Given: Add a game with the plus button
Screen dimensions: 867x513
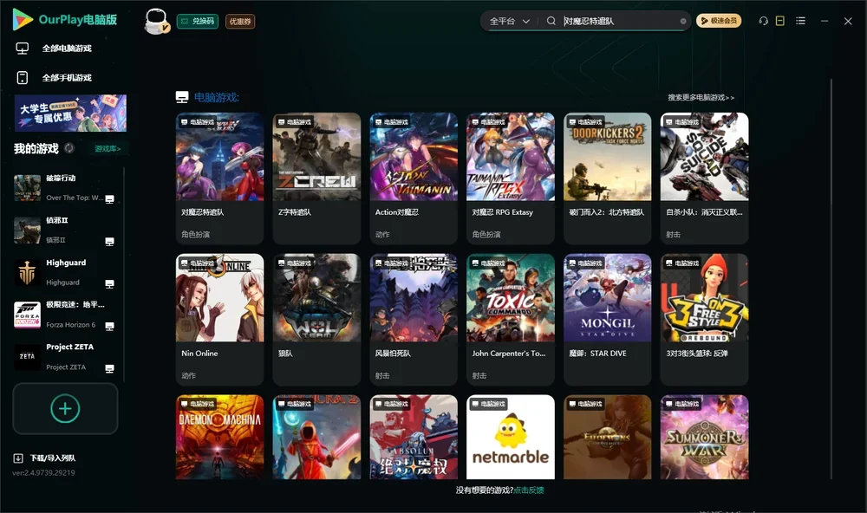Looking at the screenshot, I should click(65, 408).
